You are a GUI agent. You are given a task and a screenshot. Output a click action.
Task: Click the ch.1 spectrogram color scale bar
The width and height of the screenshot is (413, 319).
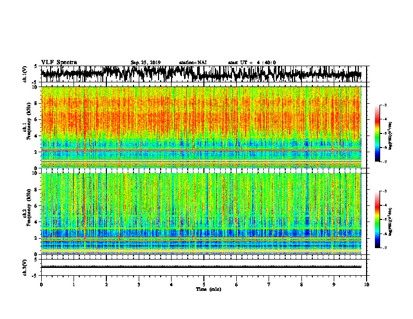point(377,133)
